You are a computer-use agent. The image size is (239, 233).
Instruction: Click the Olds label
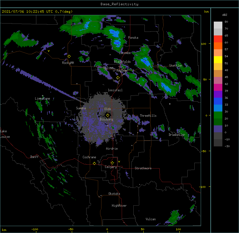[108, 109]
